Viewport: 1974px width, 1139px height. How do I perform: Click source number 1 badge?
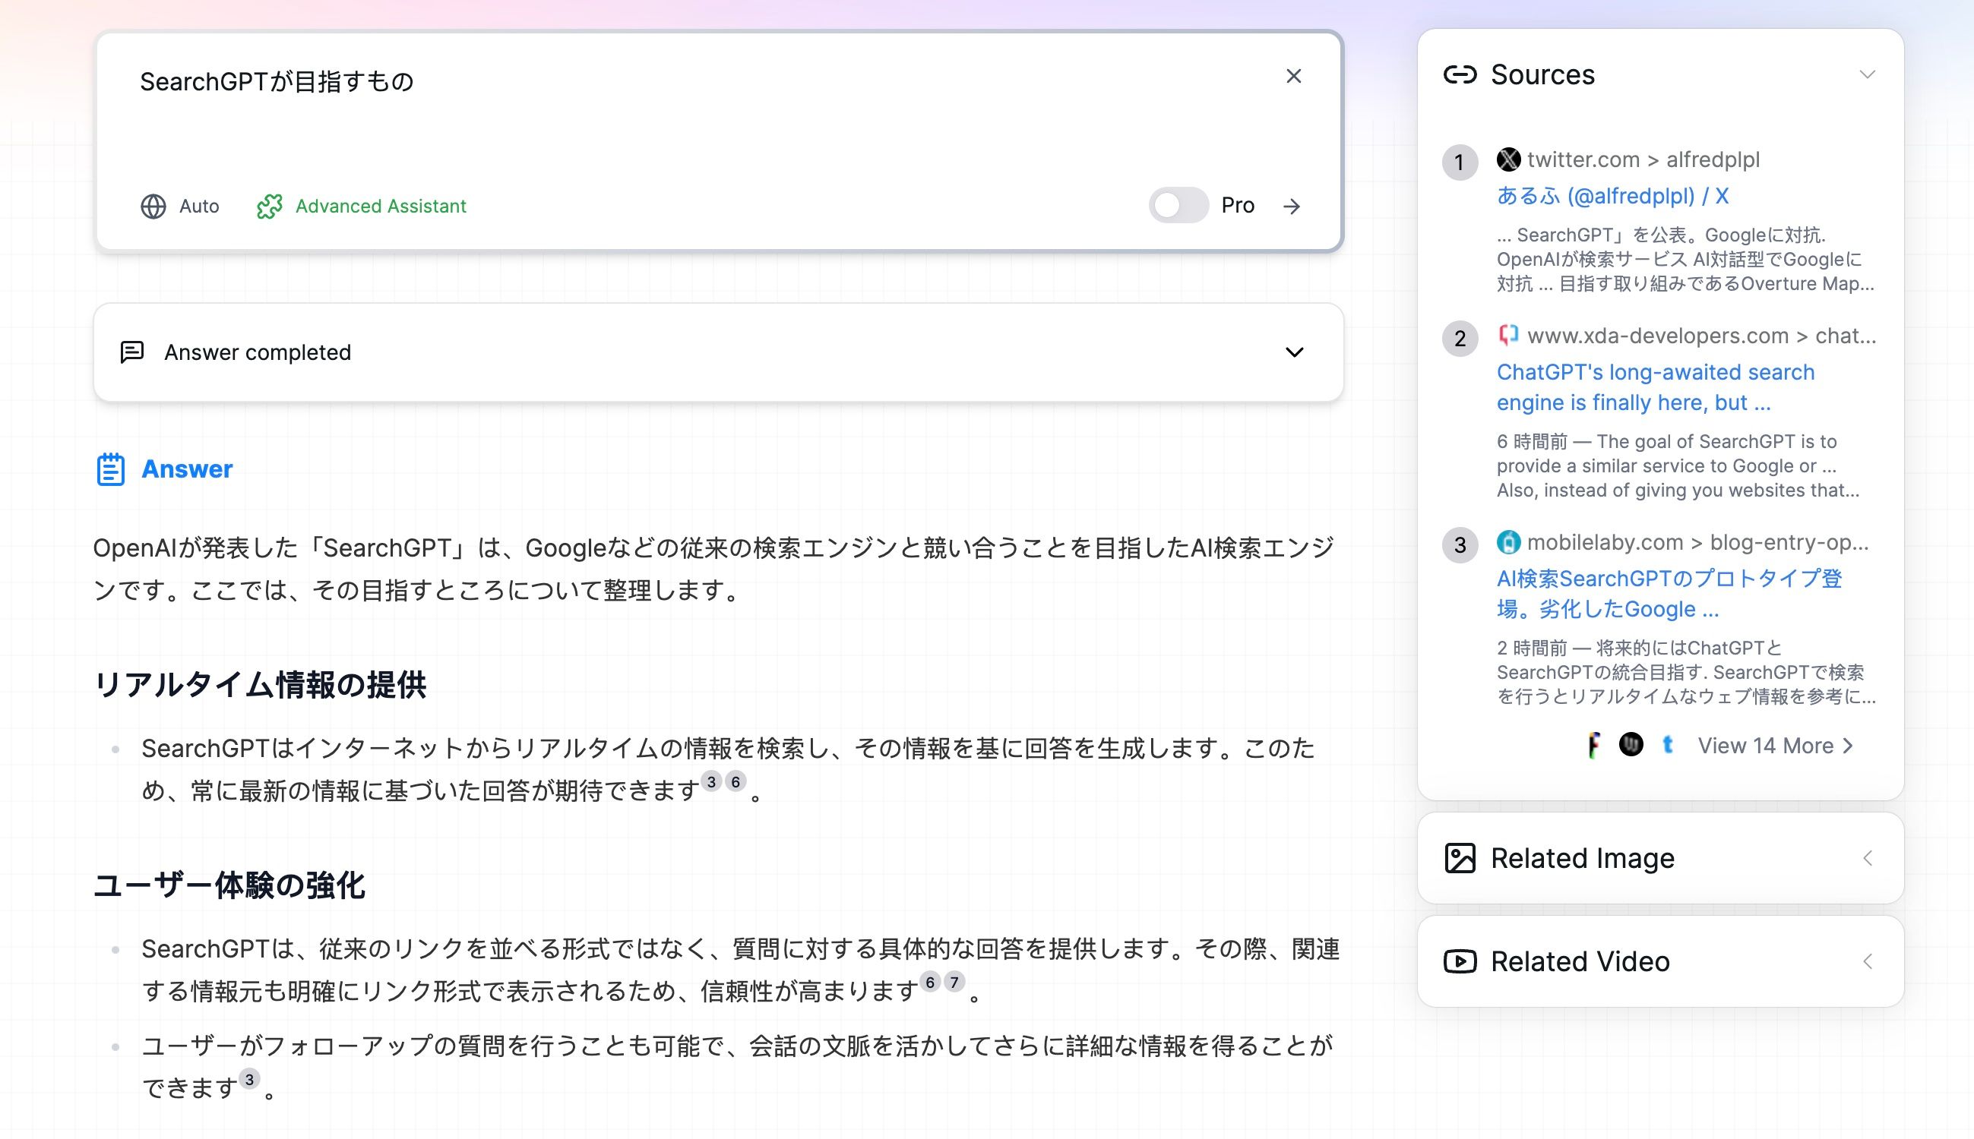[x=1460, y=162]
